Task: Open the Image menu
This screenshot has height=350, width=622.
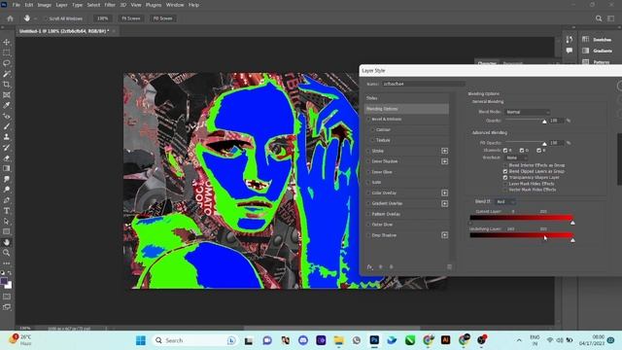Action: point(44,5)
